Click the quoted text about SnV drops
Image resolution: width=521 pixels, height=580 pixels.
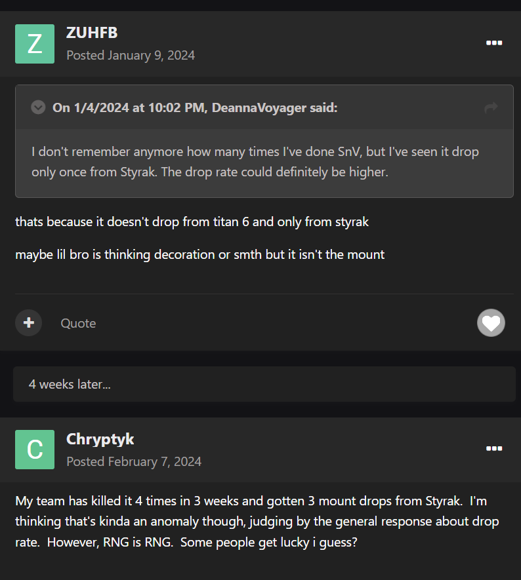pos(255,152)
